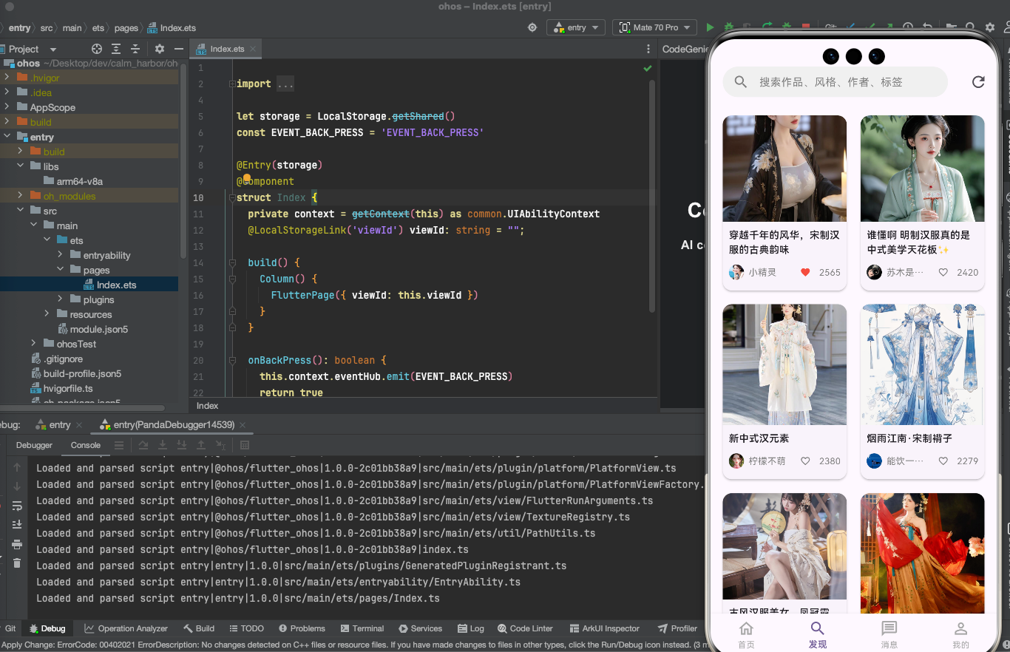Click console Up the Stack Trace arrow
The image size is (1010, 652).
click(x=17, y=467)
